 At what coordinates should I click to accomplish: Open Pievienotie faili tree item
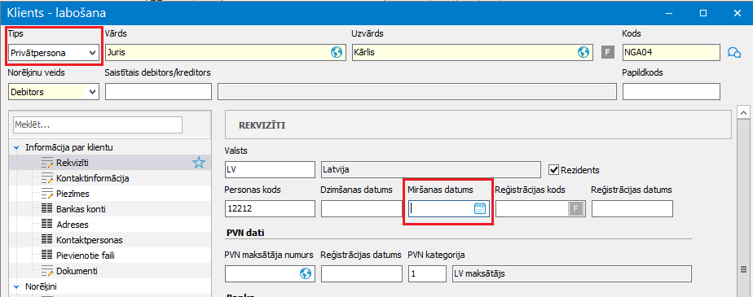(x=85, y=256)
